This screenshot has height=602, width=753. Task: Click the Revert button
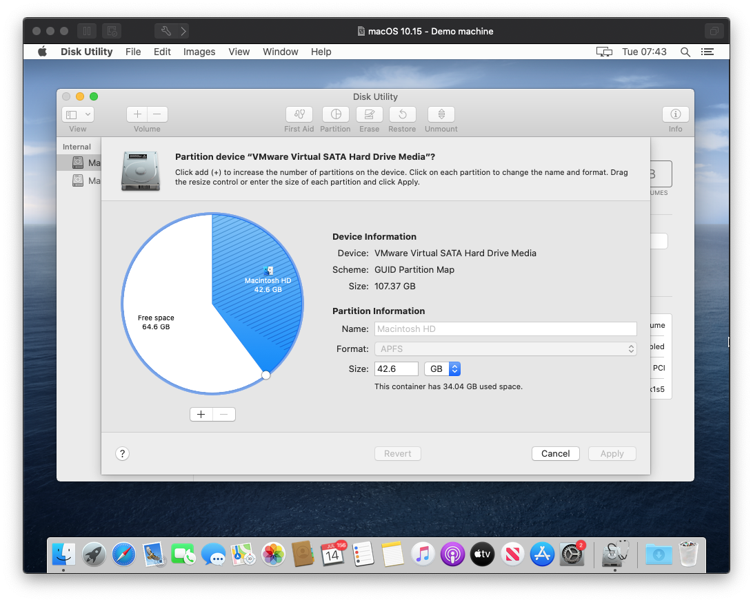coord(398,454)
